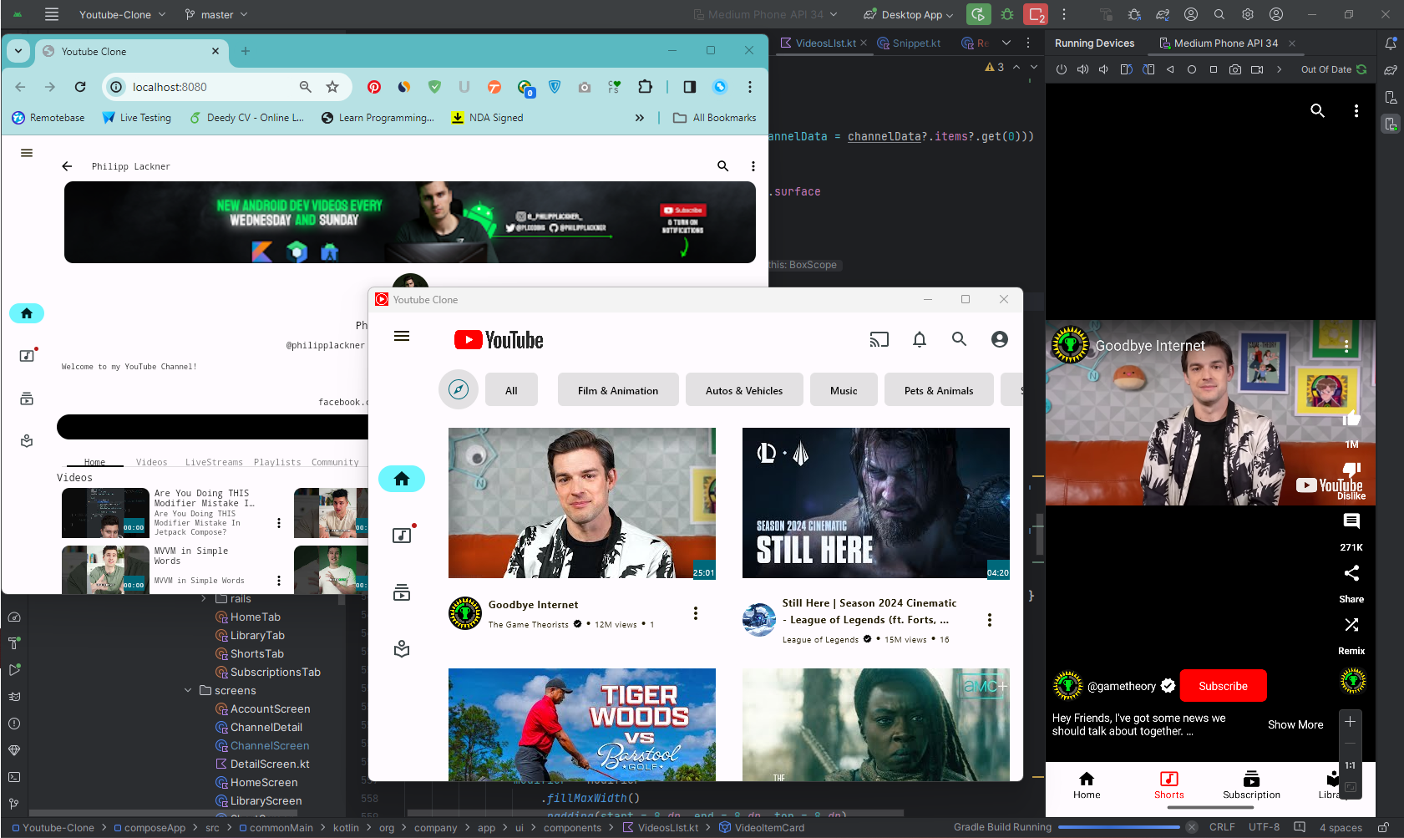
Task: Show hidden bookmarks double chevron
Action: tap(640, 118)
